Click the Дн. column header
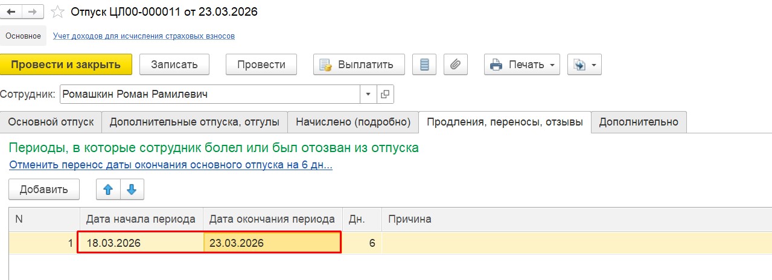Screen dimensions: 772x280 pos(362,219)
